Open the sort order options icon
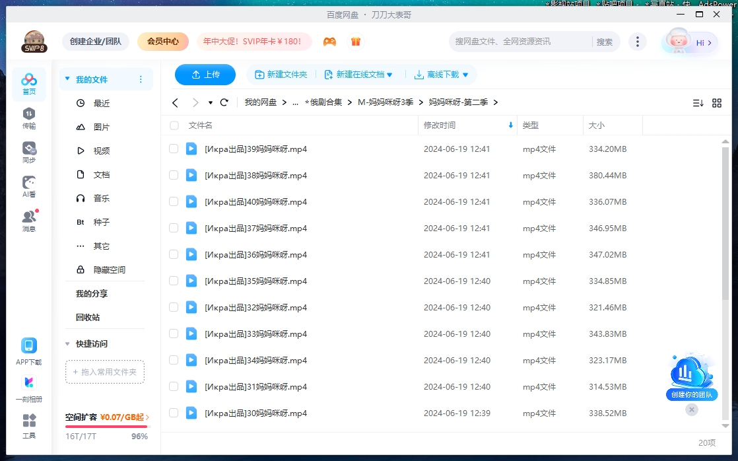This screenshot has width=738, height=461. 698,103
